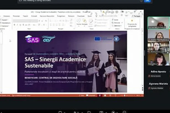
Task: Toggle the Comentarii pane in status bar
Action: 91,95
